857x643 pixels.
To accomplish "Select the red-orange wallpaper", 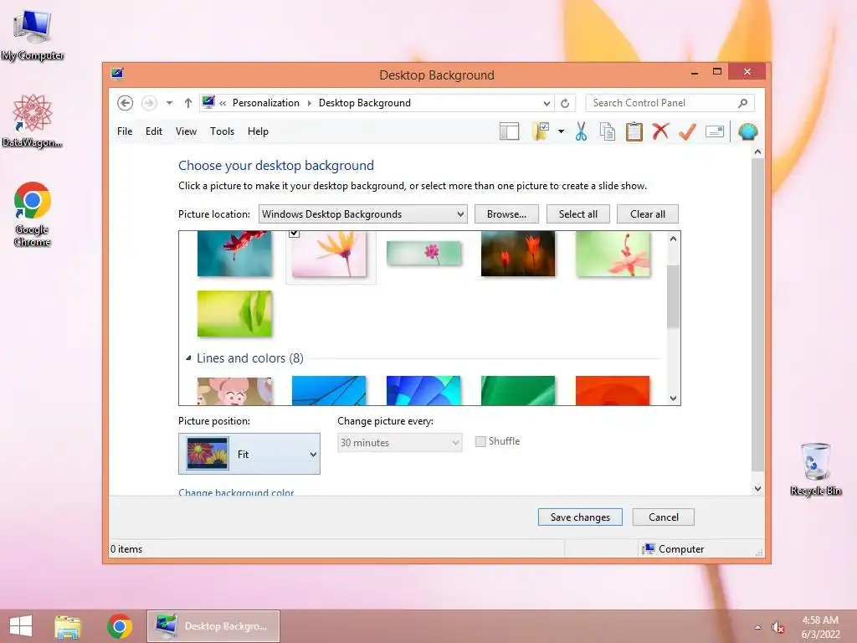I will pos(613,390).
